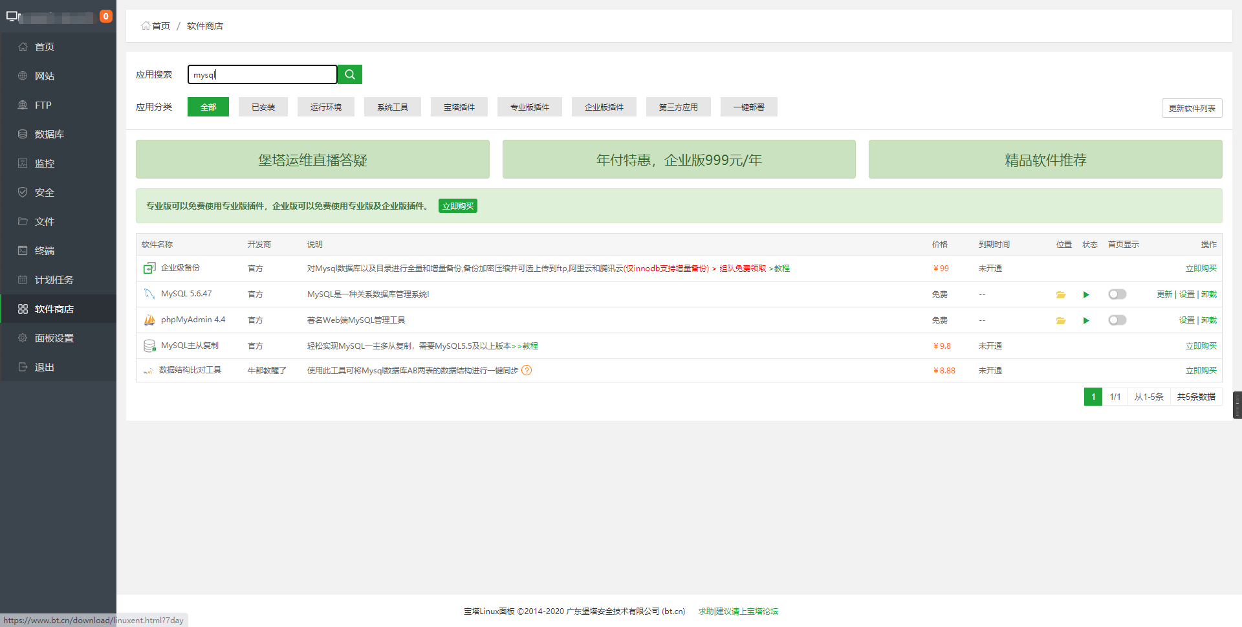Click the 求助|建议请上宝塔论坛 footer link

tap(738, 611)
